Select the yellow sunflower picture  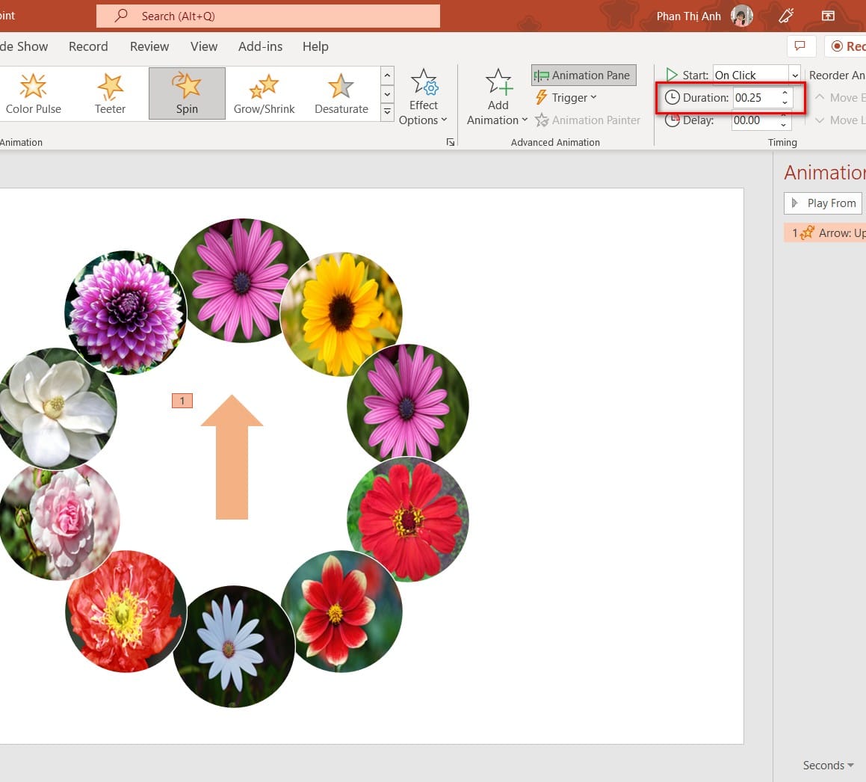[x=341, y=314]
